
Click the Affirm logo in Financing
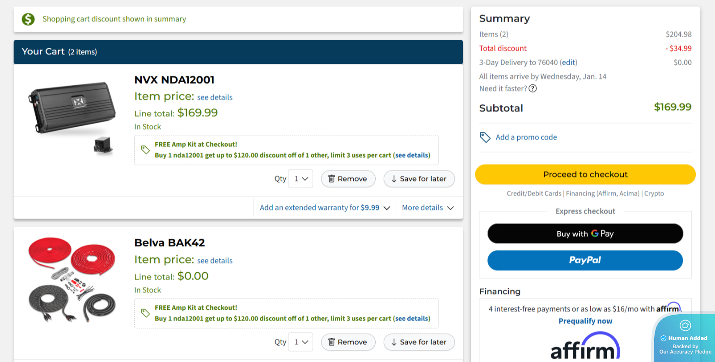click(585, 347)
